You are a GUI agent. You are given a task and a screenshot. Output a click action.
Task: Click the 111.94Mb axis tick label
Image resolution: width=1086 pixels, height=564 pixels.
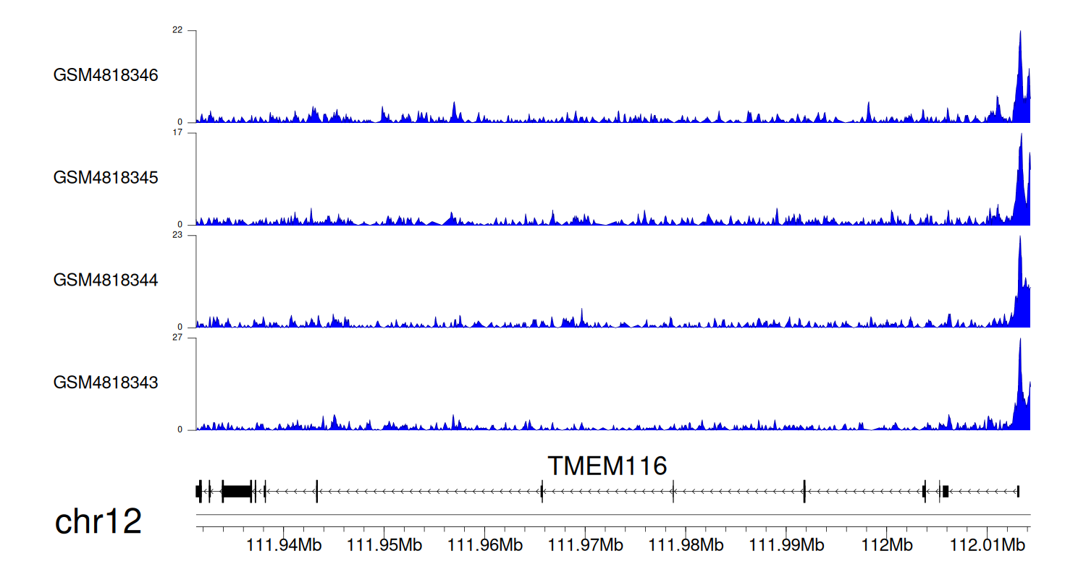(284, 544)
